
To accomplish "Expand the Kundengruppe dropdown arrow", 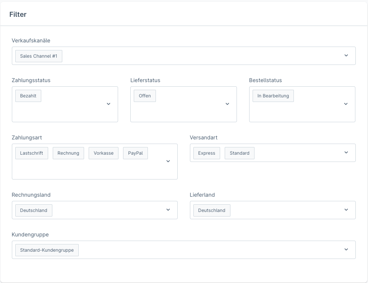I will [346, 250].
